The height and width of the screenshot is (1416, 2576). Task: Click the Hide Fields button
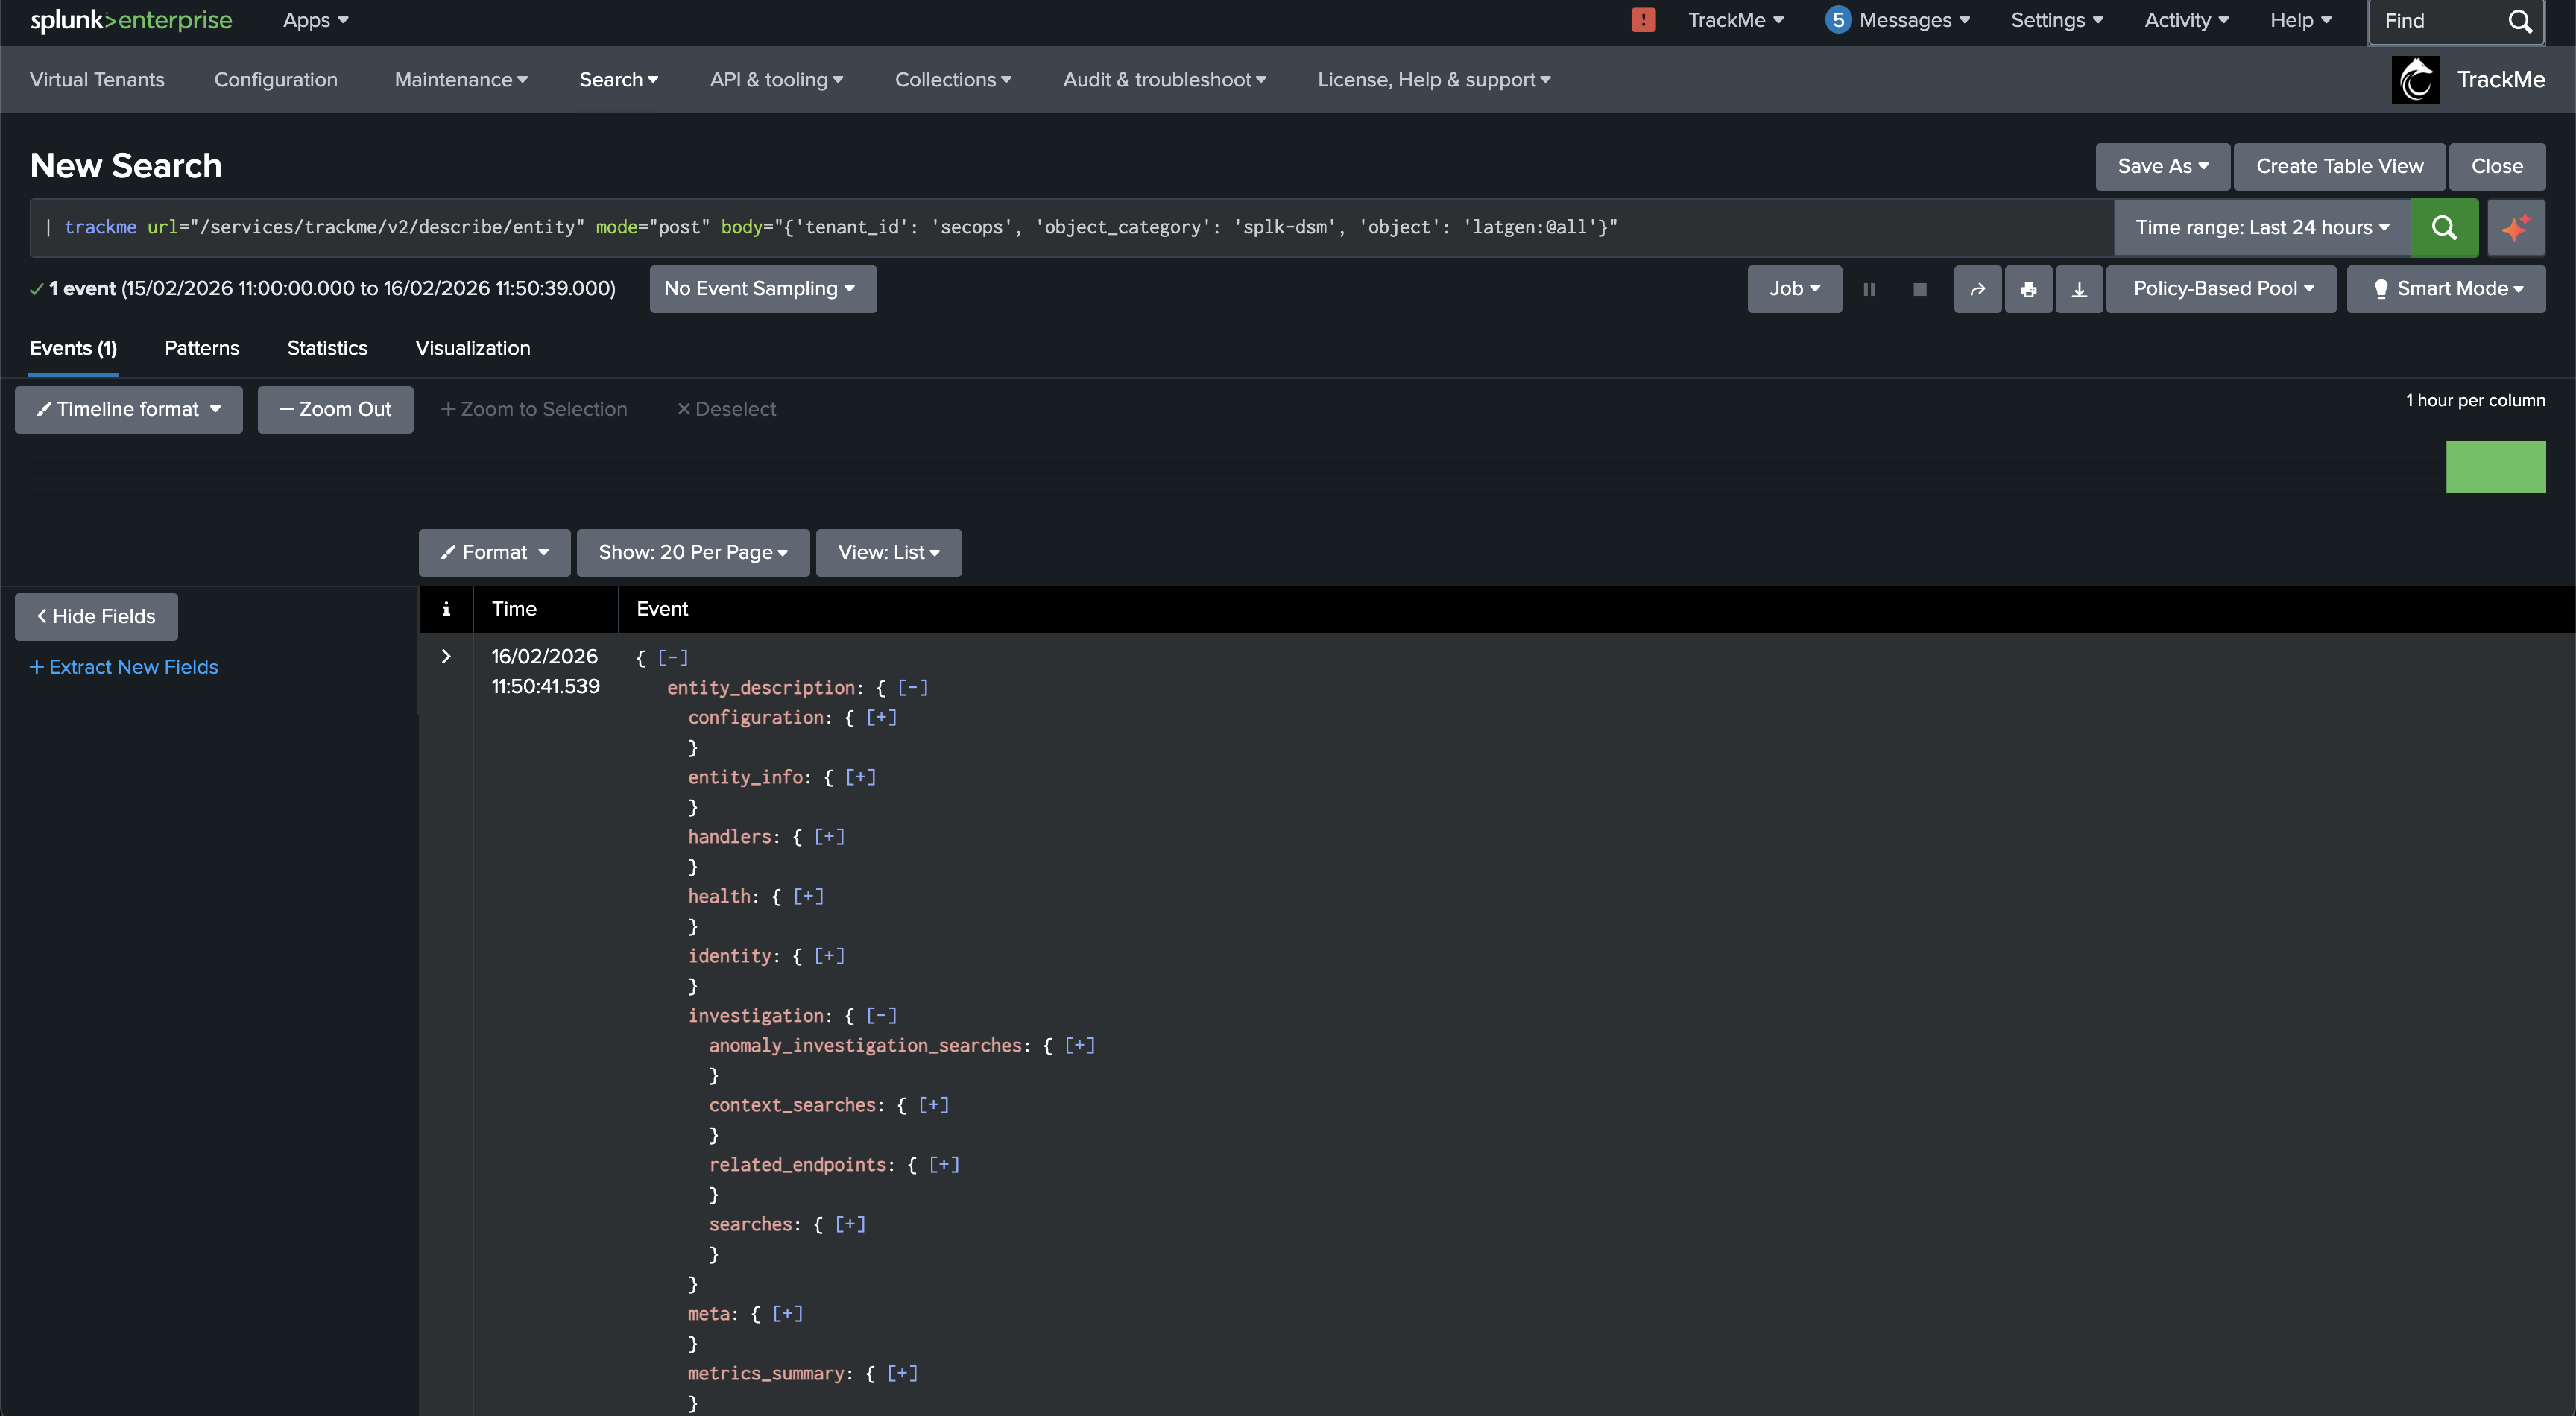pos(96,617)
